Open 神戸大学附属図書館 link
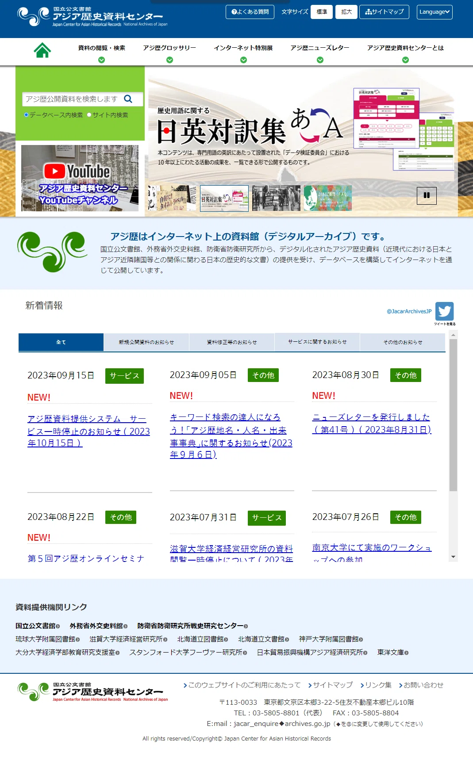This screenshot has width=473, height=760. pyautogui.click(x=329, y=639)
